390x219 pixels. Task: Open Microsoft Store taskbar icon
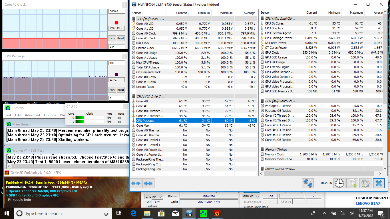click(161, 213)
